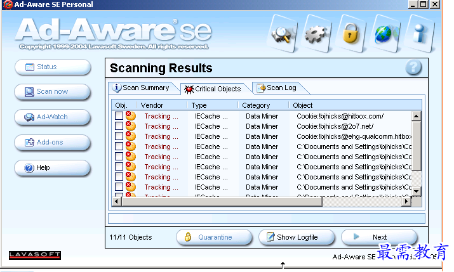Click the tracking cookie icon for 2o7.net row
This screenshot has width=454, height=272.
131,126
